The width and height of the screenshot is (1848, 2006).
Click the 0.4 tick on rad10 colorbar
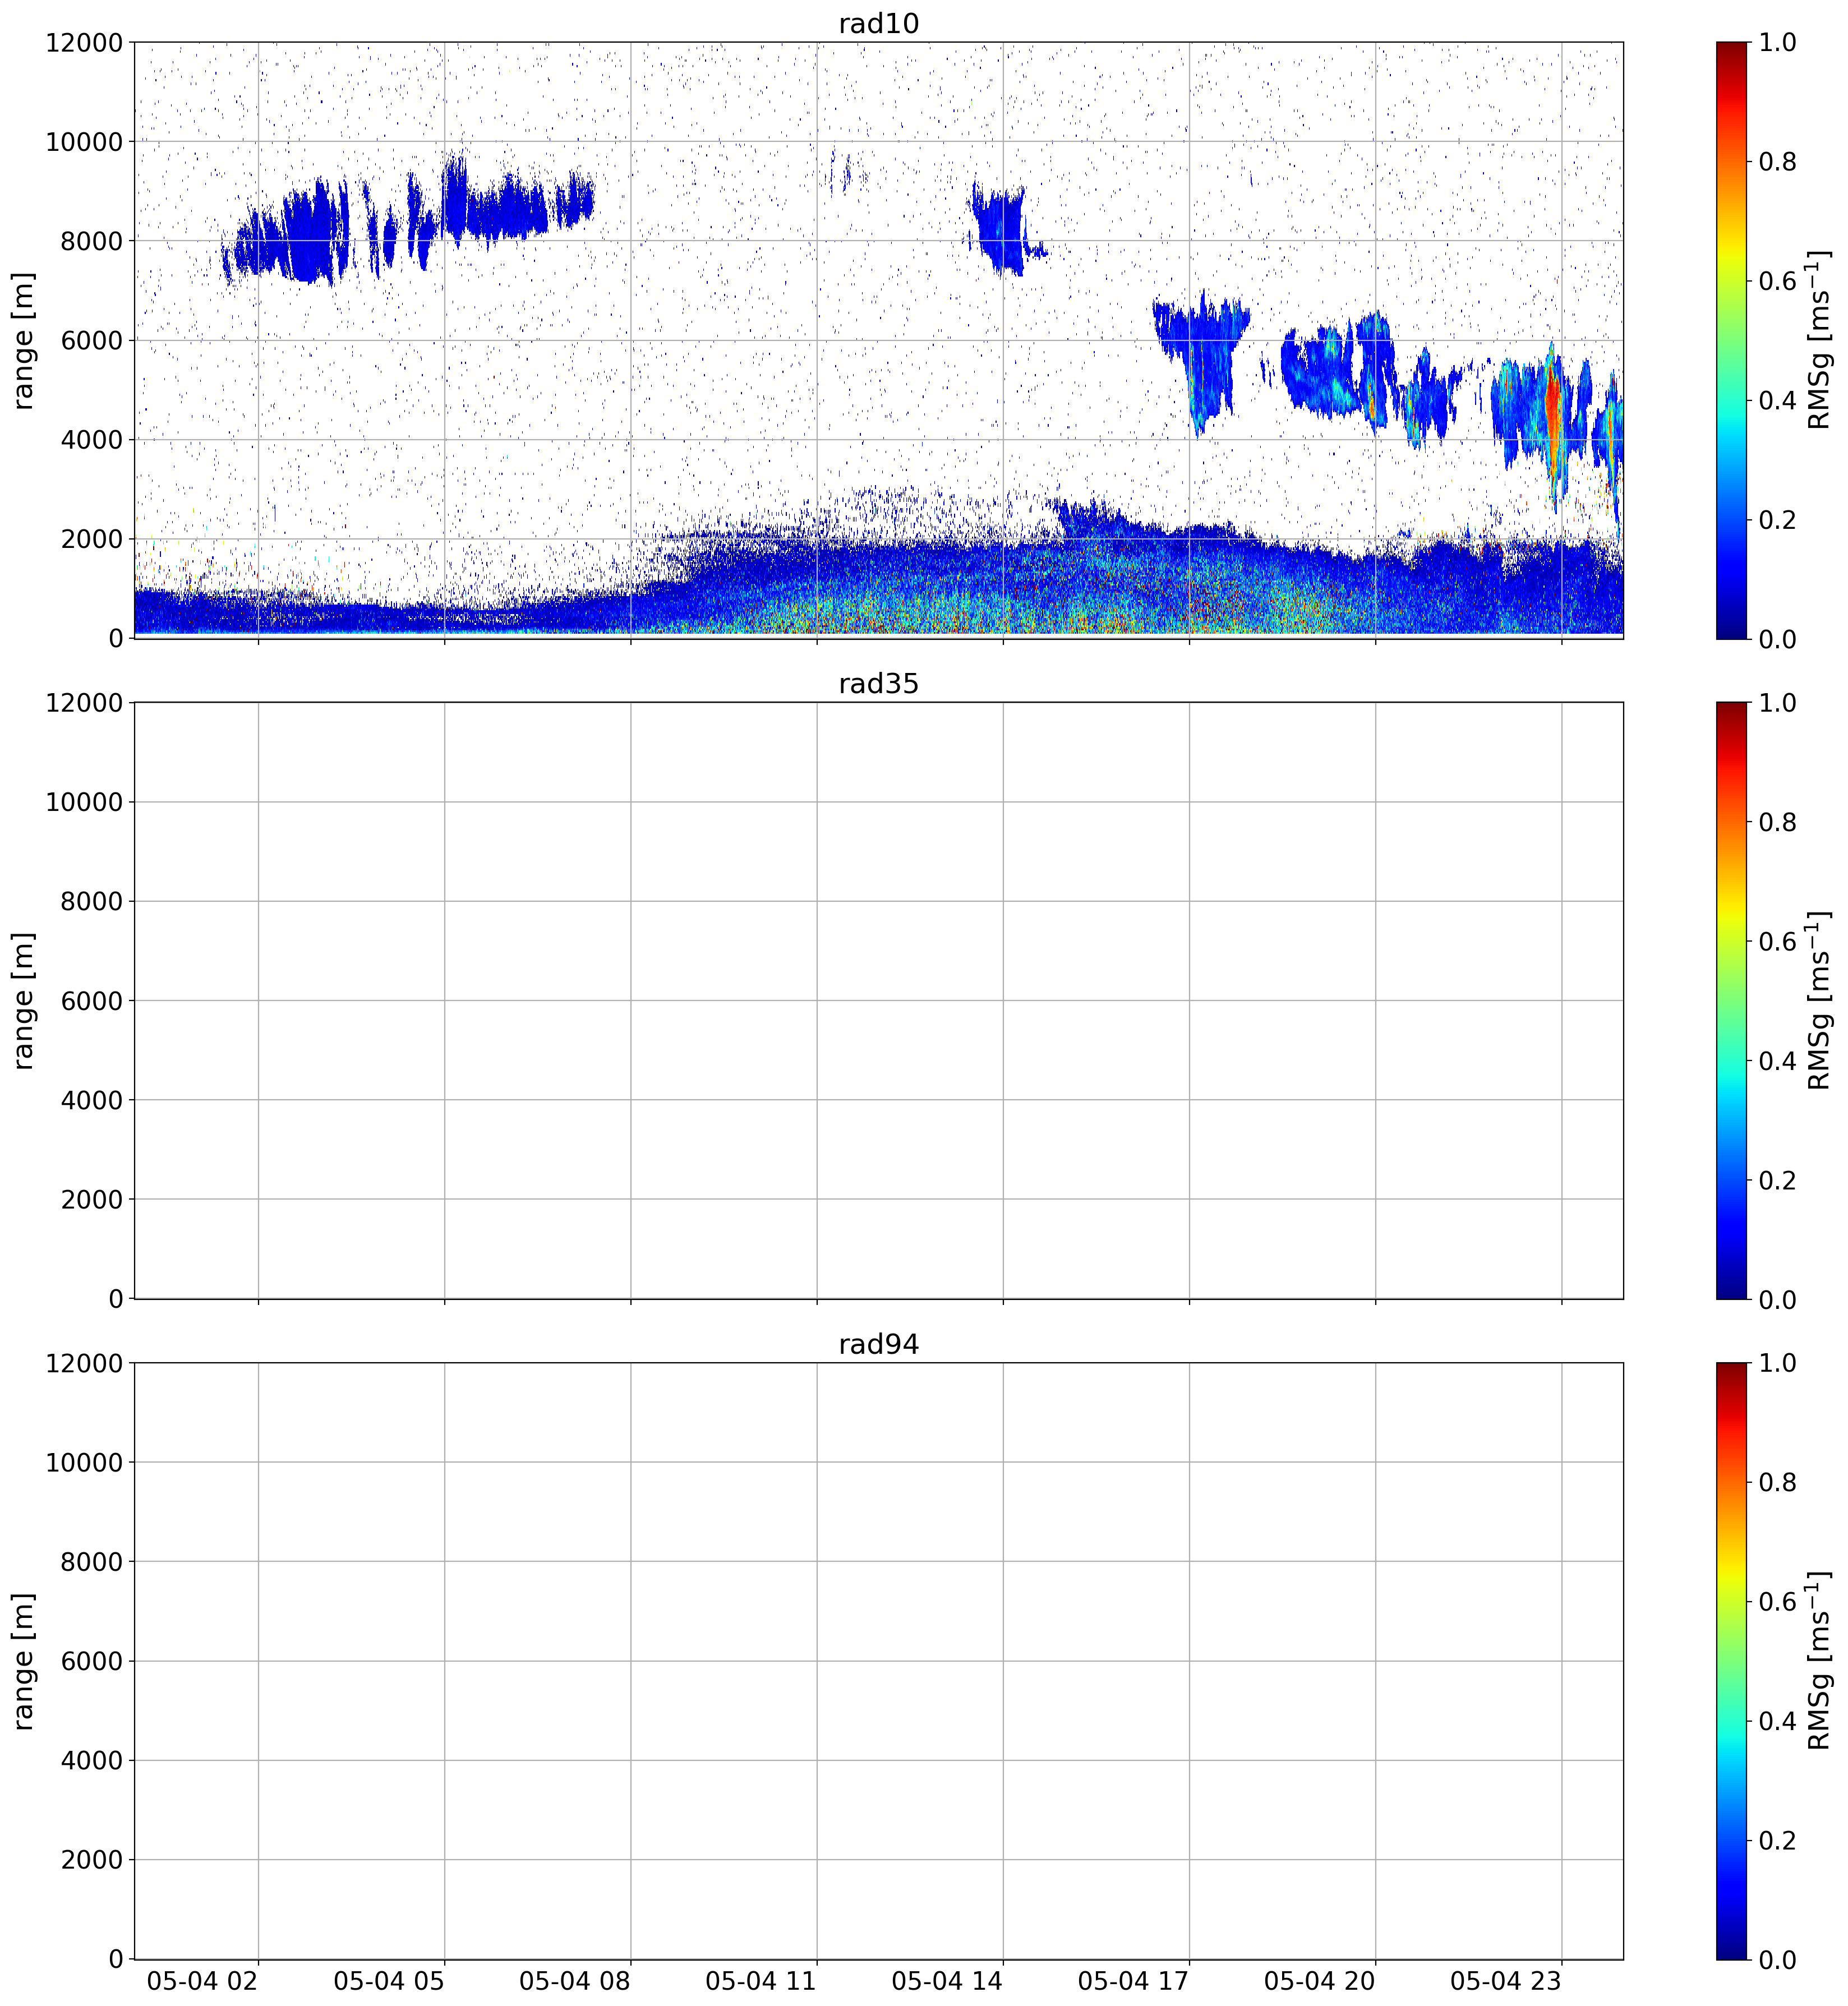pyautogui.click(x=1777, y=400)
